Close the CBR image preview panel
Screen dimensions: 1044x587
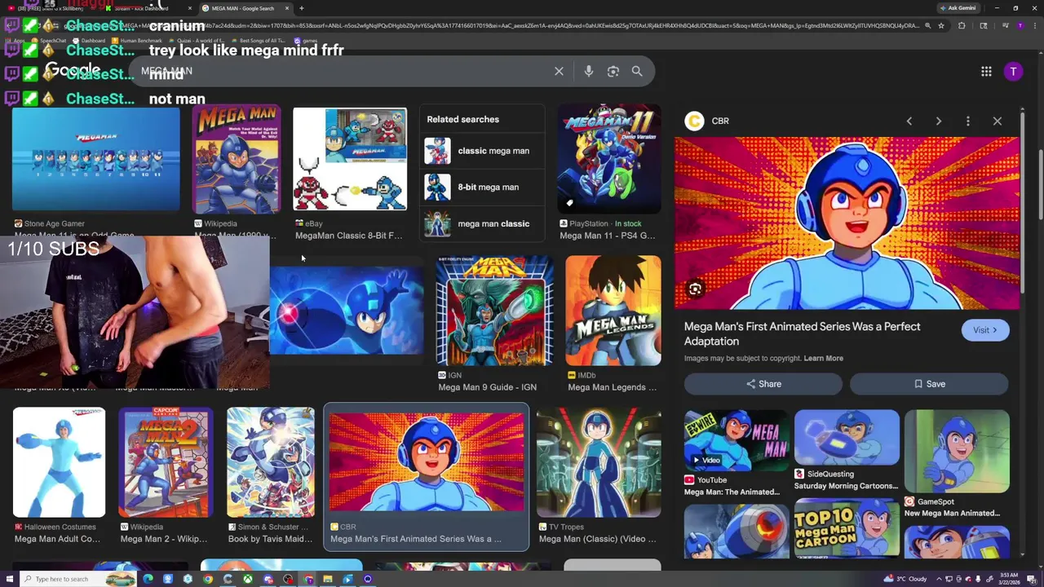click(x=998, y=121)
